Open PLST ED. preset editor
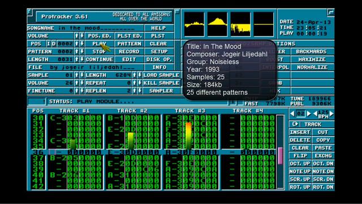This screenshot has width=362, height=204. [130, 36]
